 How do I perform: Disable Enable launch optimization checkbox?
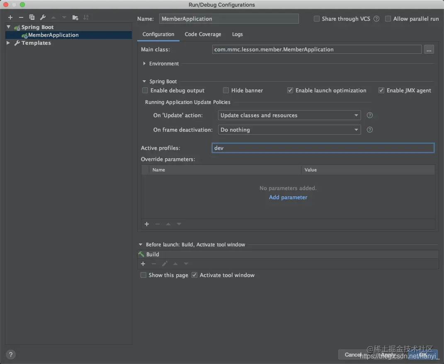coord(290,91)
